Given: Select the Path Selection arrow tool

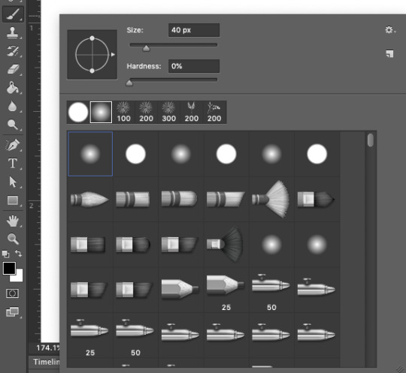Looking at the screenshot, I should [13, 182].
